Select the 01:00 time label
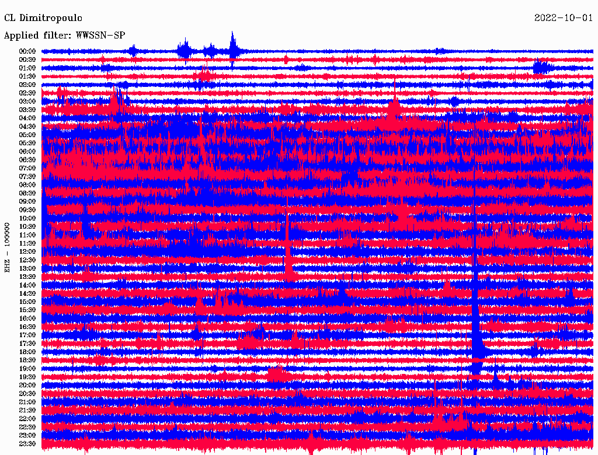Screen dimensions: 598x455 tap(27, 68)
